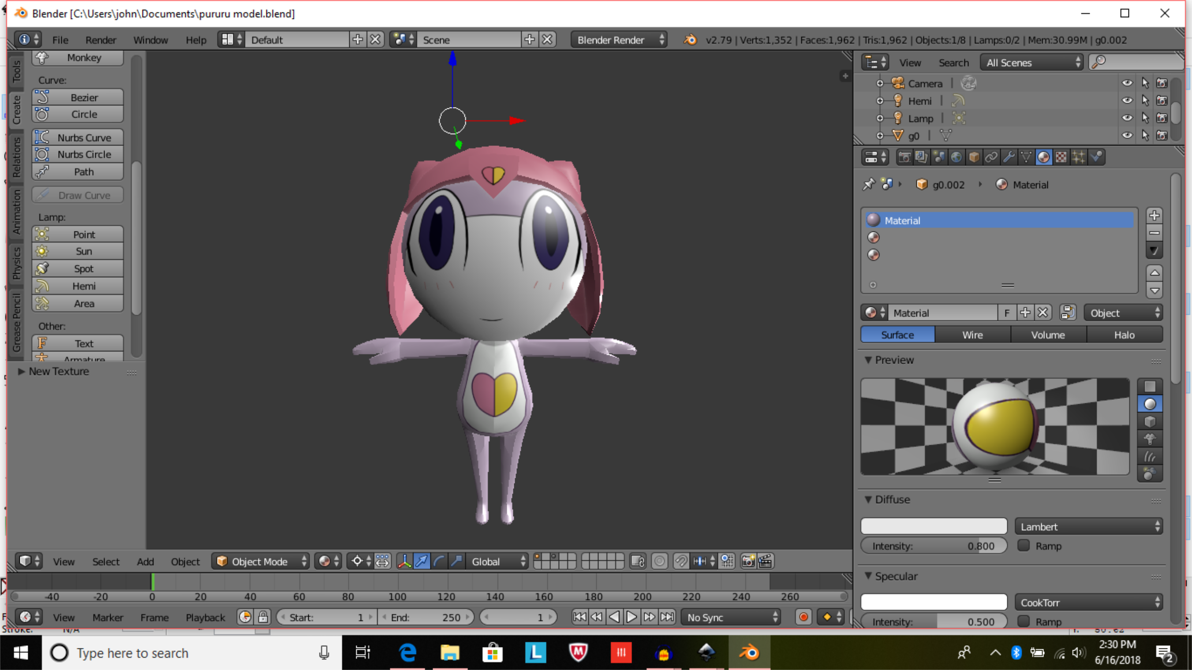1192x670 pixels.
Task: Open the Object properties tab (orange cube)
Action: click(x=974, y=157)
